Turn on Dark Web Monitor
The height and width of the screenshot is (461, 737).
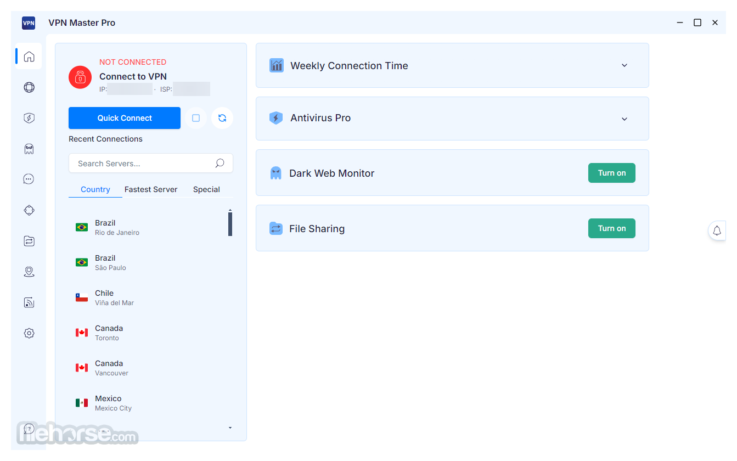click(612, 173)
